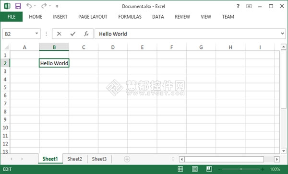Open the undo history dropdown arrow
Image resolution: width=288 pixels, height=174 pixels.
pyautogui.click(x=35, y=6)
